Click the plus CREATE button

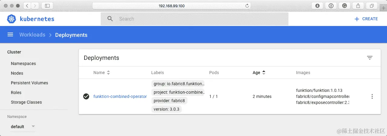tap(366, 19)
